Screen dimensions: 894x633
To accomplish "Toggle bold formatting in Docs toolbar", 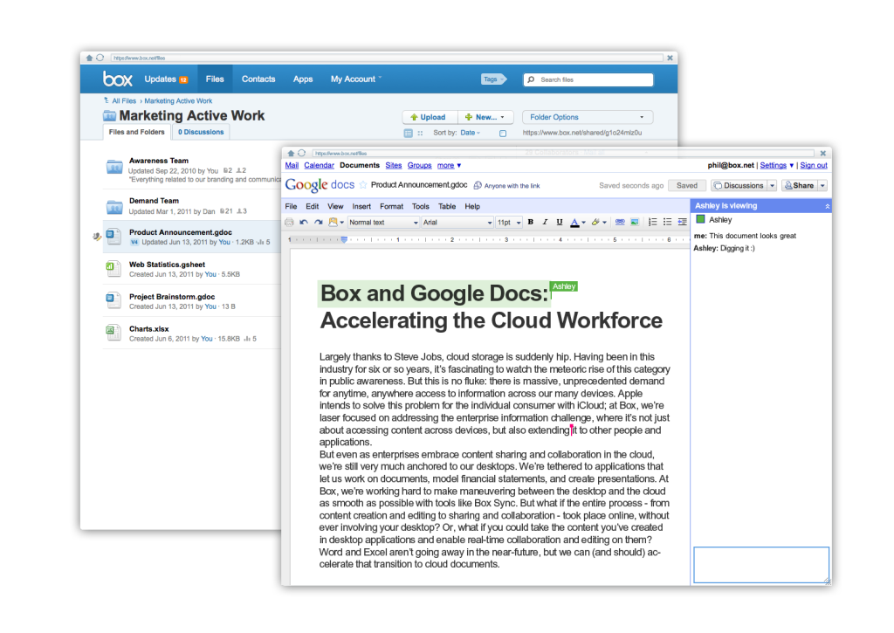I will [531, 222].
